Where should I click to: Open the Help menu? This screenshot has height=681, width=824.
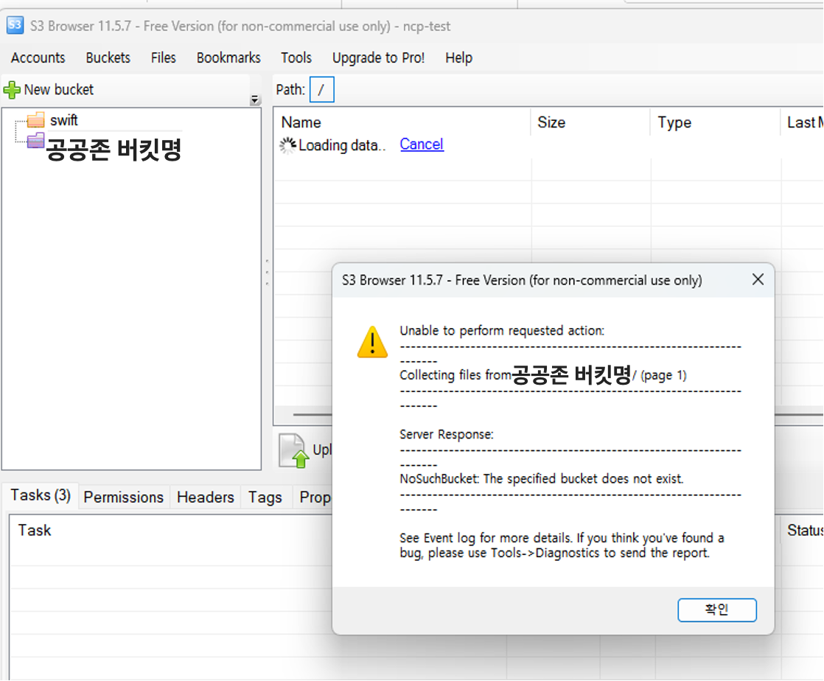click(x=458, y=57)
